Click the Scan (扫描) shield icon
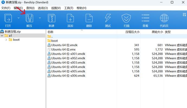Viewport: 187px width, 108px height. tap(126, 18)
